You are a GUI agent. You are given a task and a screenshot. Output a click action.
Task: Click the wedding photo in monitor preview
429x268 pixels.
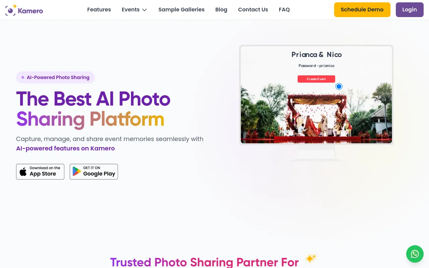[316, 114]
